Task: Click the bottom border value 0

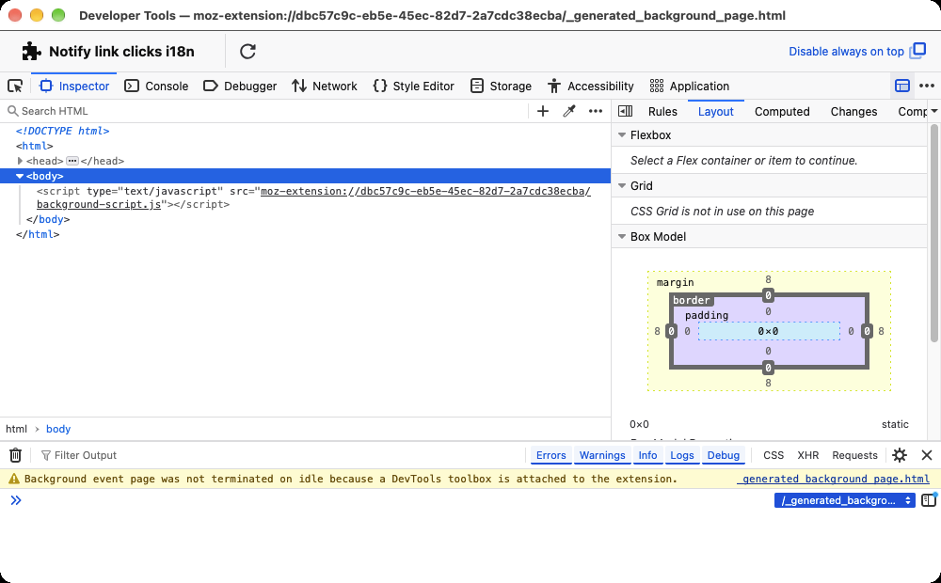Action: pos(768,367)
